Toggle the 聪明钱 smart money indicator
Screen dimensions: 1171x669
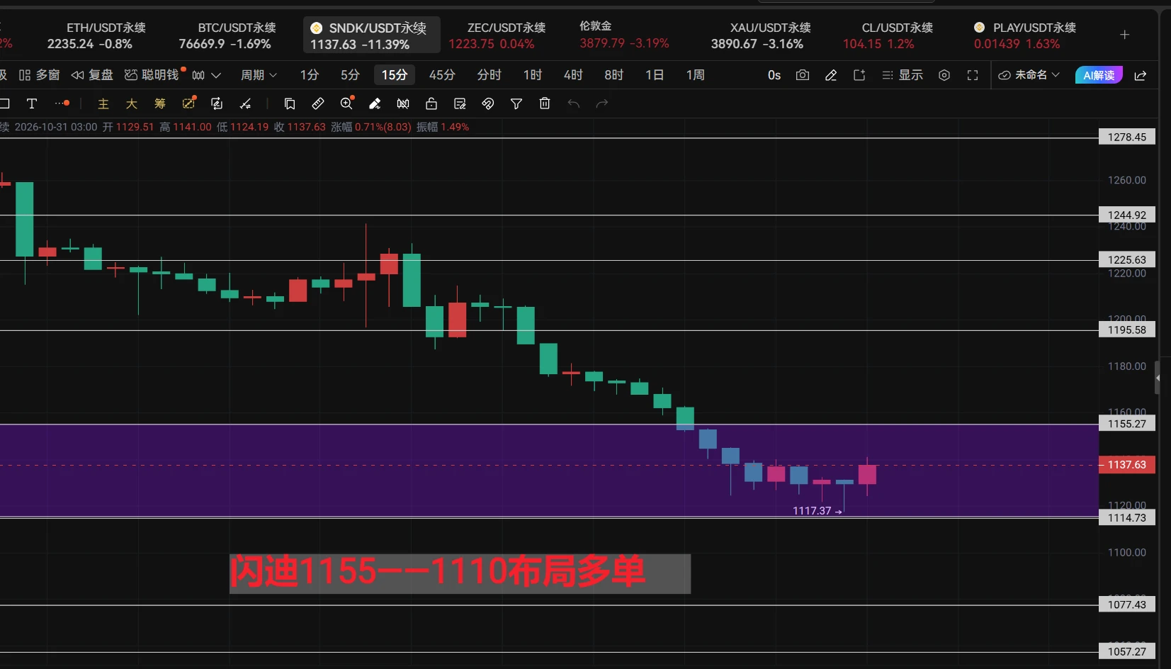click(152, 75)
